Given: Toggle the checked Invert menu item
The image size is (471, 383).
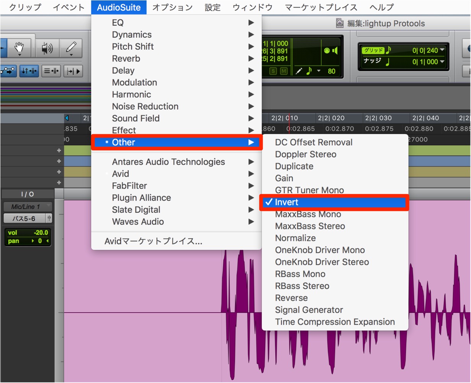Looking at the screenshot, I should (334, 202).
